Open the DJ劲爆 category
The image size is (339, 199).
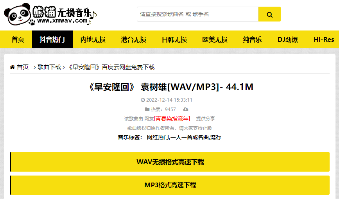[x=288, y=39]
